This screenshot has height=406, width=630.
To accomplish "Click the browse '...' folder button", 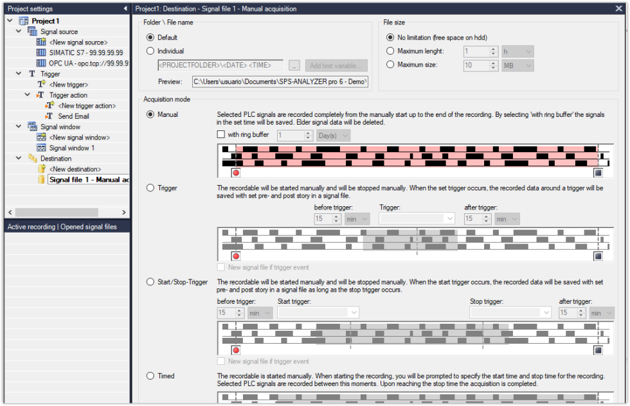I will (294, 66).
